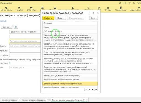Click the question mark help icon

(10, 63)
